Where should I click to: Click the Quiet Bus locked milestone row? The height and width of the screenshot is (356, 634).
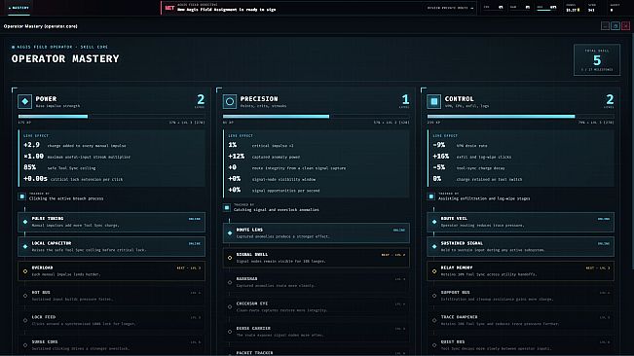click(x=520, y=345)
